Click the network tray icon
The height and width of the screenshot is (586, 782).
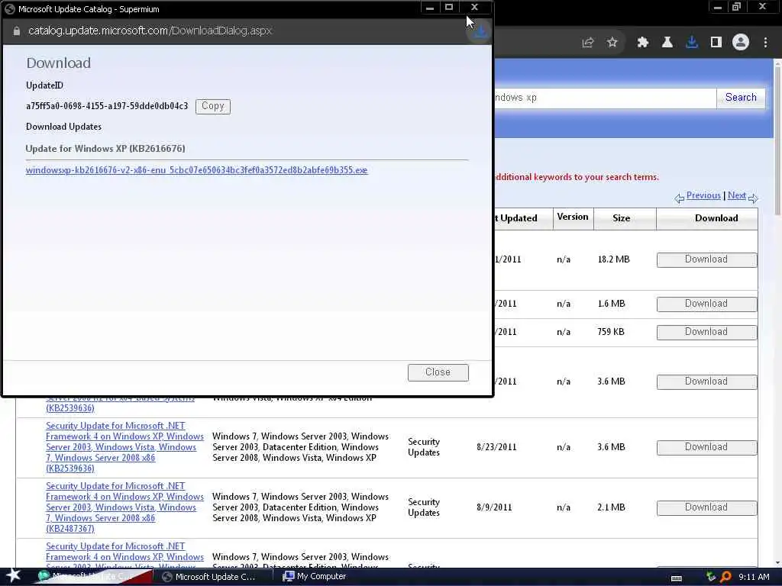click(711, 577)
